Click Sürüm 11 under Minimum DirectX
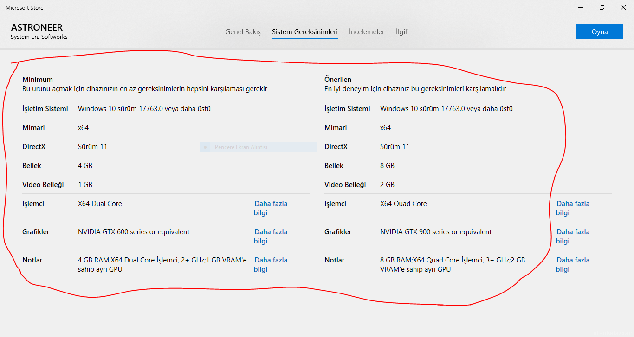This screenshot has width=634, height=337. click(92, 147)
